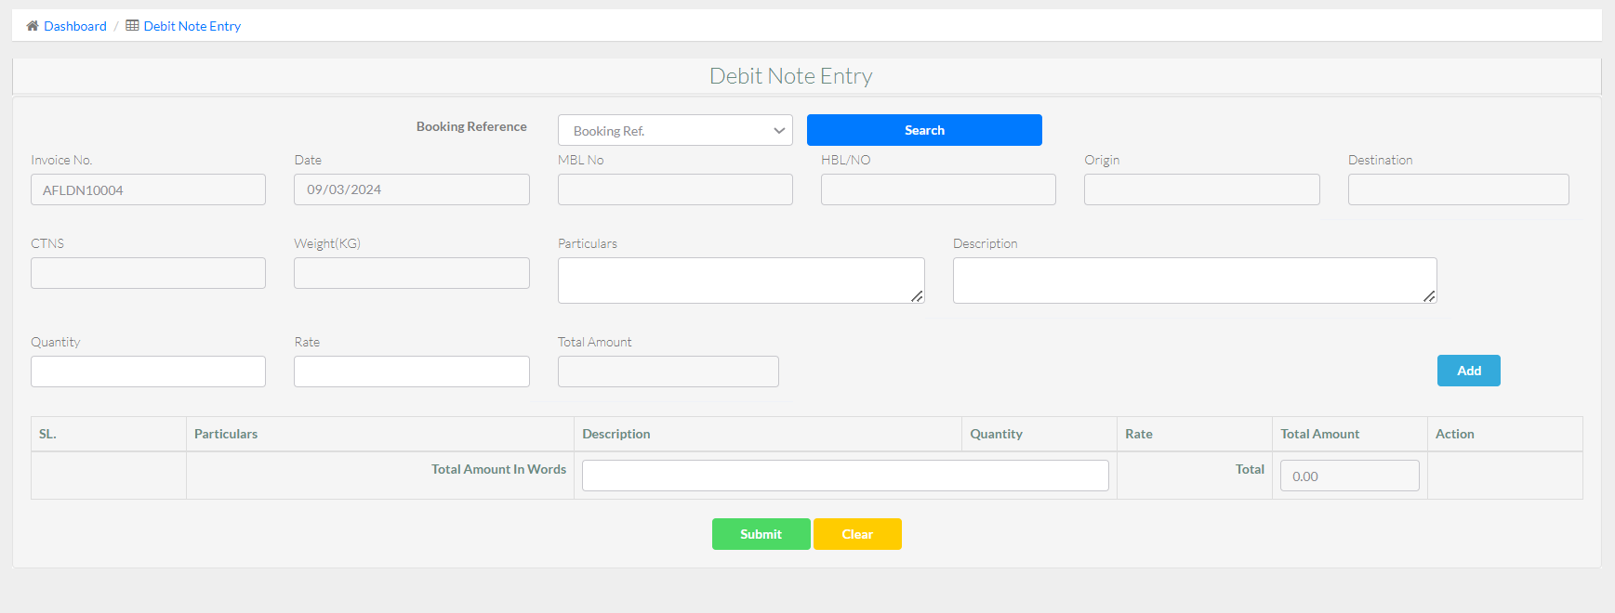Screen dimensions: 1615x613
Task: Grab the Description textarea resize handle
Action: click(1429, 296)
